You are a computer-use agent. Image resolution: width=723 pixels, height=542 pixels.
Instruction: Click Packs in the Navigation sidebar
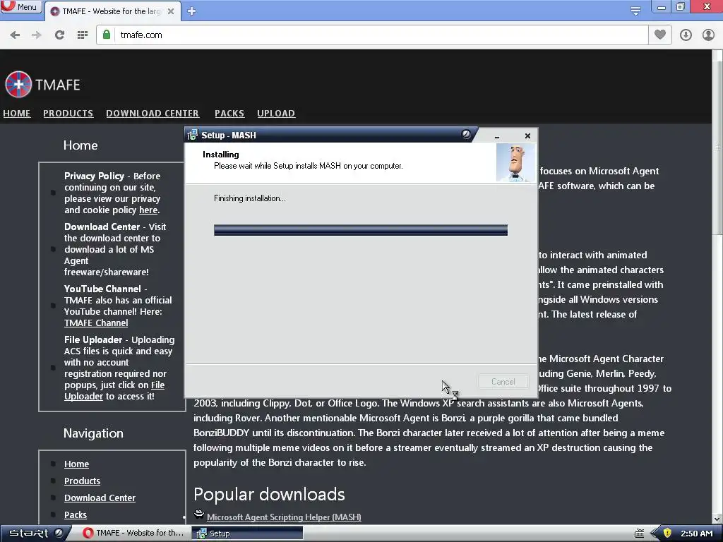tap(75, 515)
